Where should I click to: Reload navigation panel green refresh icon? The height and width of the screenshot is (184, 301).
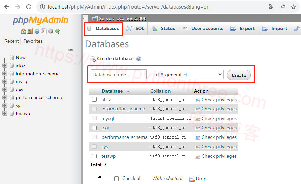(x=58, y=31)
